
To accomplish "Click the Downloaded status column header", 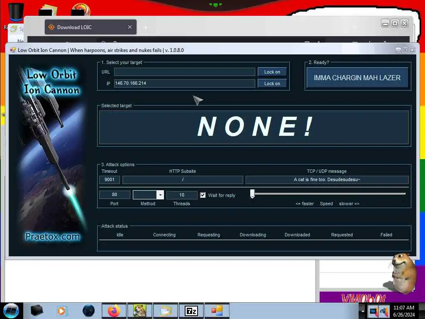I will point(297,235).
